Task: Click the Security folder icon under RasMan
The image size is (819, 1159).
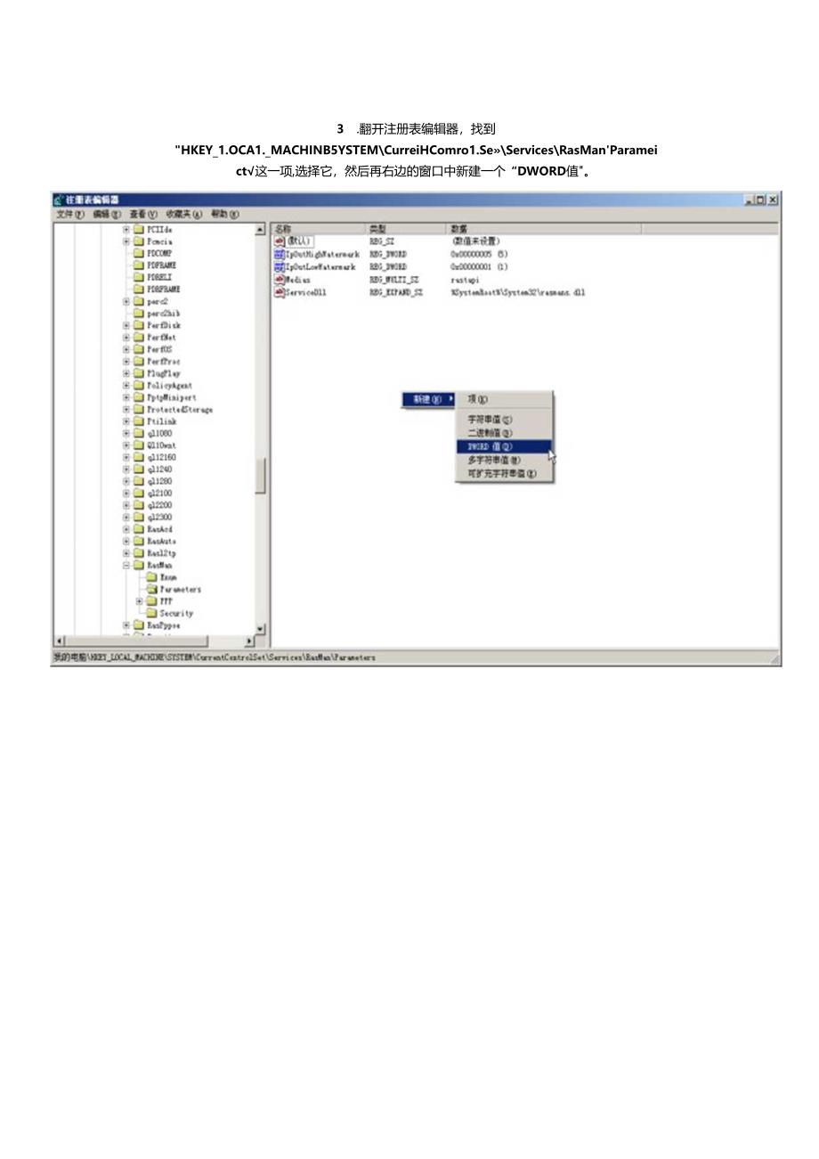Action: coord(151,614)
